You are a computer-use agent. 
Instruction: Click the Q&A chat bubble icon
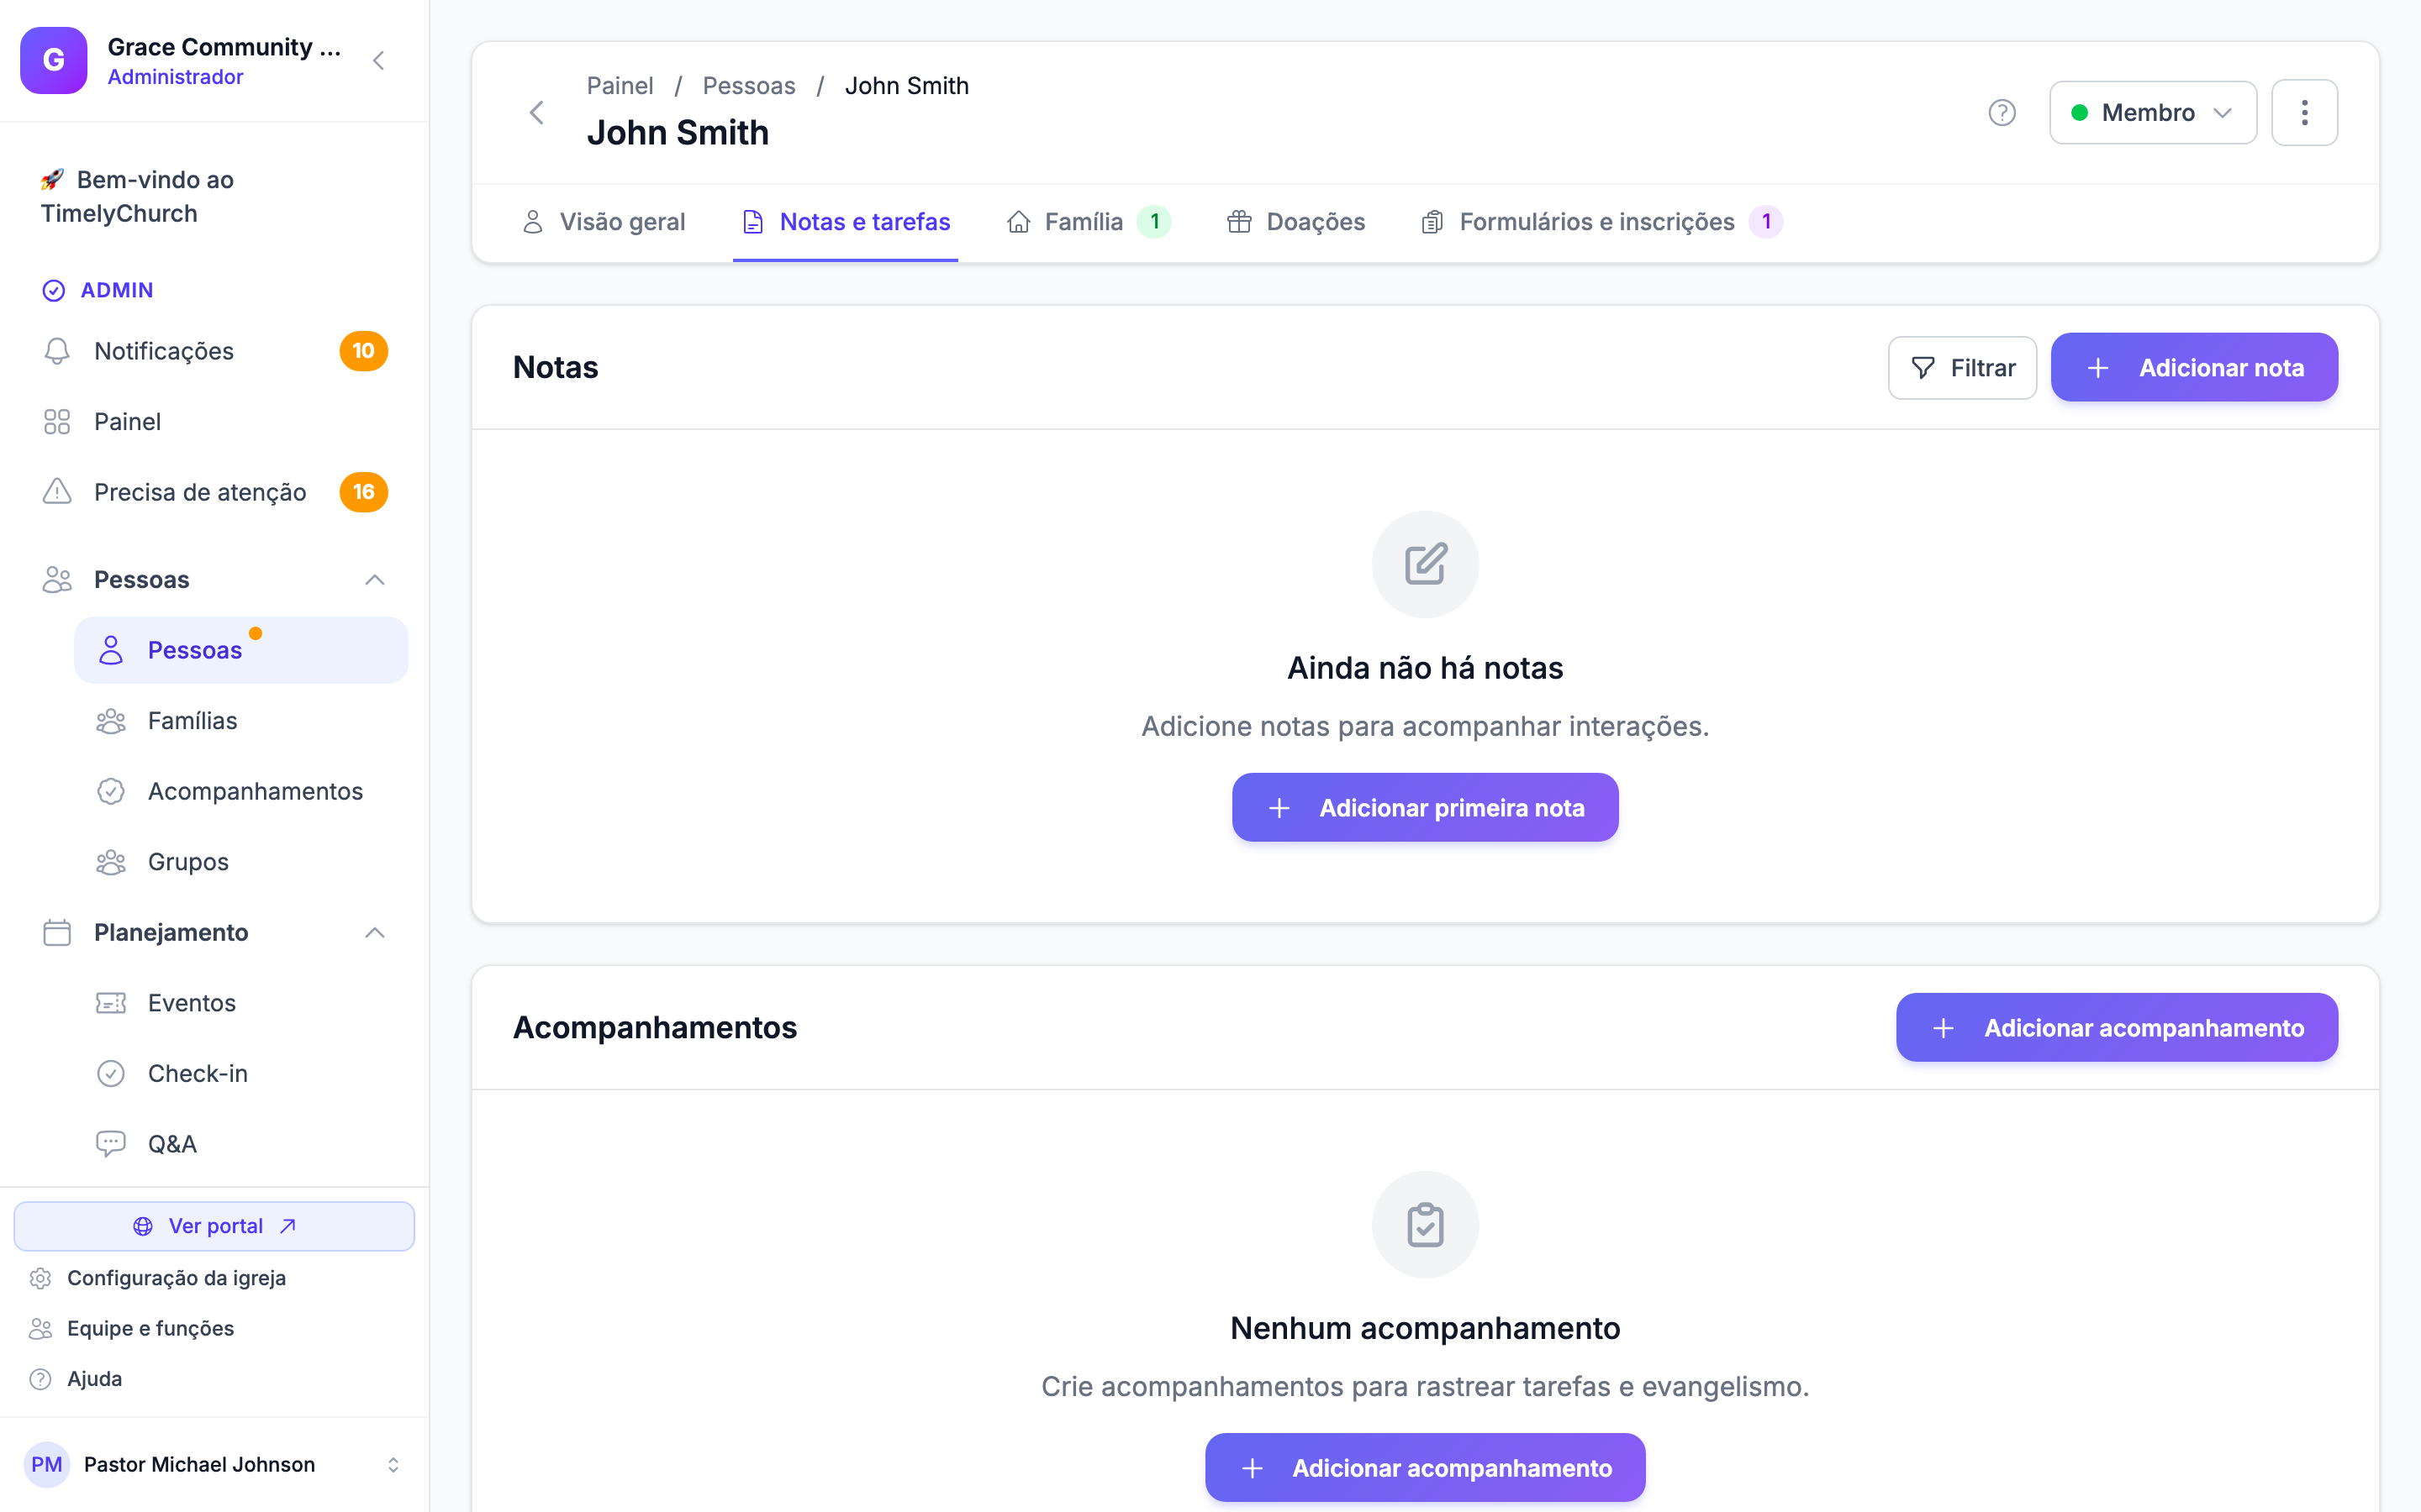pyautogui.click(x=110, y=1144)
